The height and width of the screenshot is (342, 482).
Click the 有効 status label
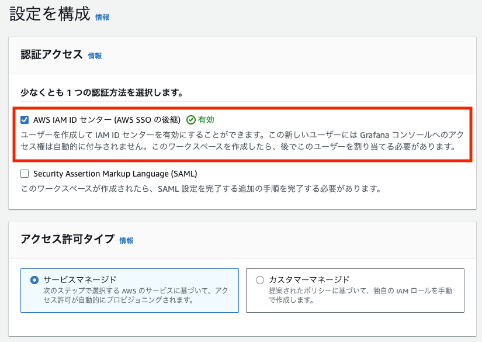tap(206, 120)
